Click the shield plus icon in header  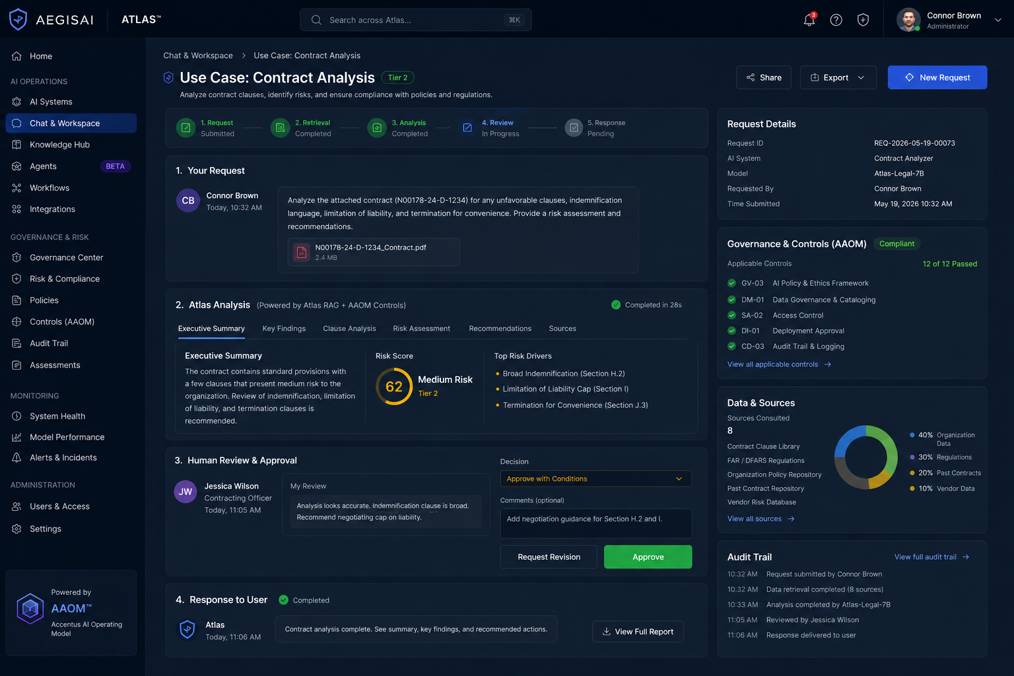pyautogui.click(x=863, y=20)
